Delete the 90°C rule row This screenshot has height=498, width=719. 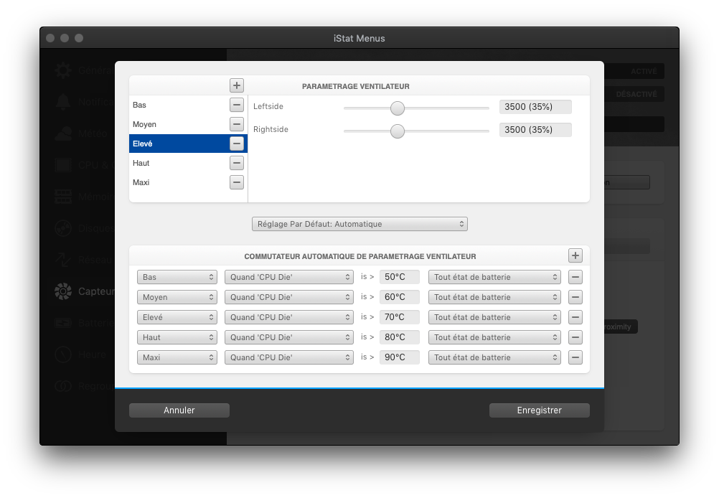(x=575, y=357)
